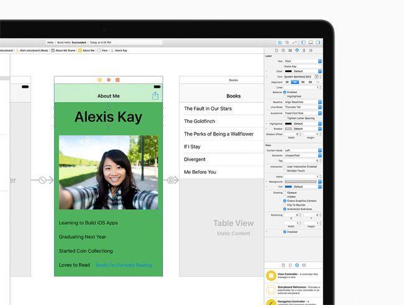Viewport: 404px width, 305px height.
Task: Click Main.storyboard (Base) in the jump bar
Action: 32,50
